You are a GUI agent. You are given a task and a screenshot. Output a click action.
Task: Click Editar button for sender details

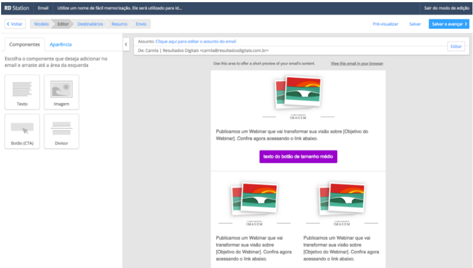pyautogui.click(x=456, y=47)
